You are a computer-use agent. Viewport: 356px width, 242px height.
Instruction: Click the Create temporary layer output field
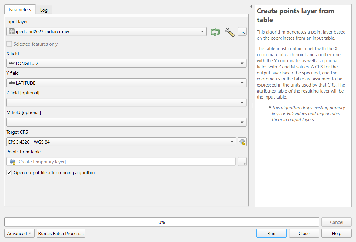121,162
